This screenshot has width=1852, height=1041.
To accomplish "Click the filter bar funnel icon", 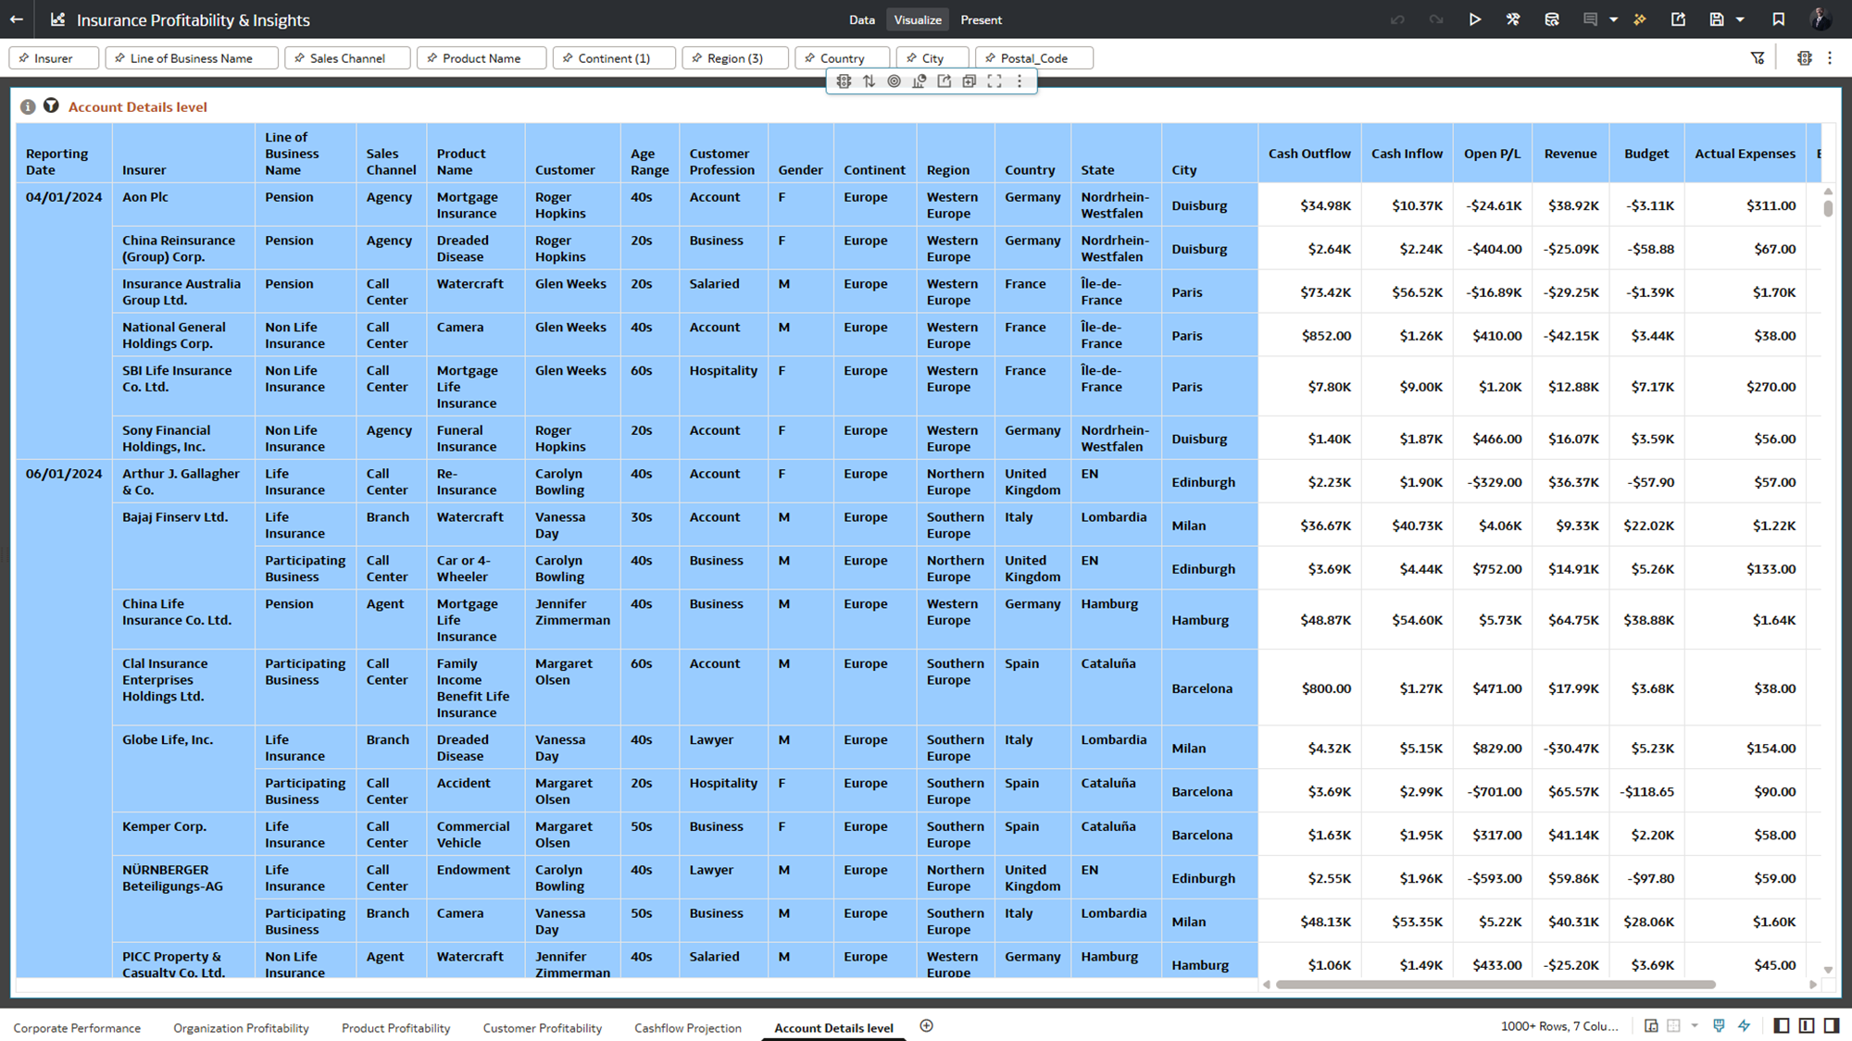I will point(1758,58).
